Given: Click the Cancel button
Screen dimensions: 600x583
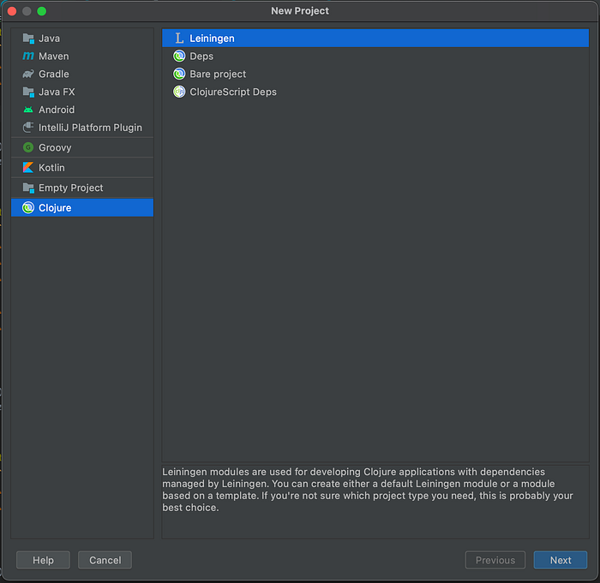Looking at the screenshot, I should tap(105, 560).
